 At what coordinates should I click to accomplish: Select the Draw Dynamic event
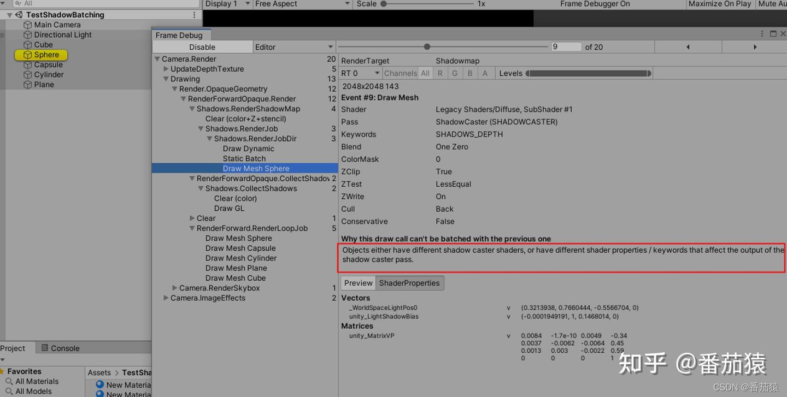coord(249,149)
